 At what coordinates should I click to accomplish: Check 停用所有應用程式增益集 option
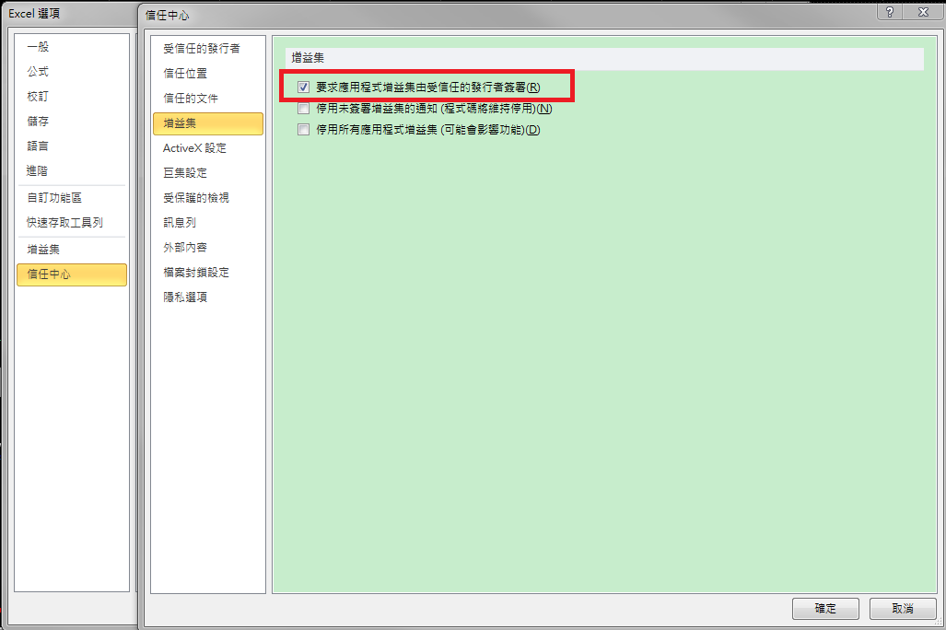[x=303, y=130]
